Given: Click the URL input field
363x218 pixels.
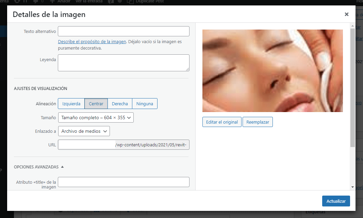Looking at the screenshot, I should [x=123, y=145].
